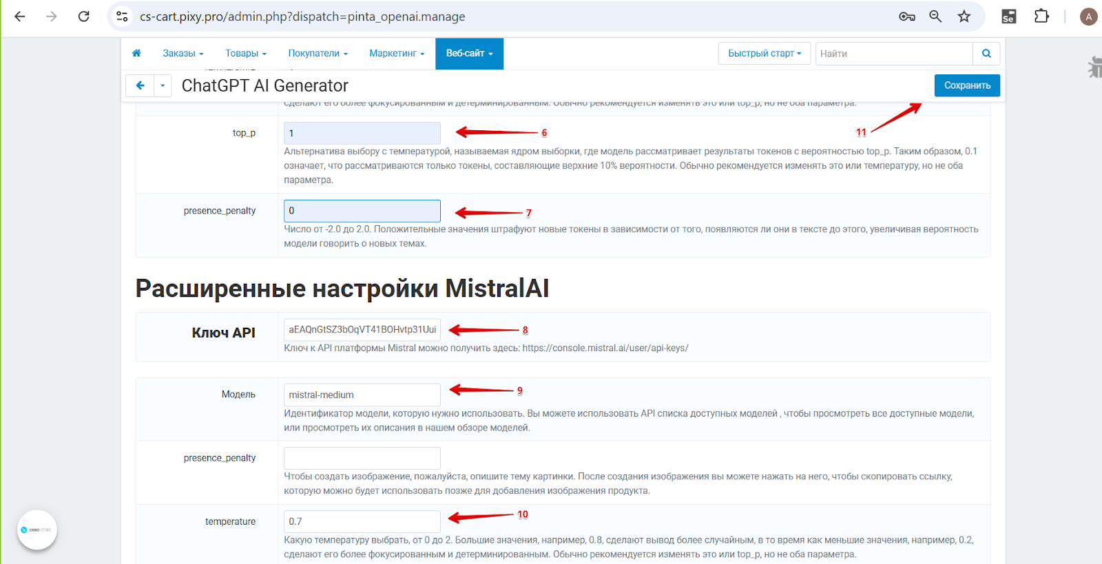
Task: Click the admin search magnifier button
Action: pyautogui.click(x=986, y=54)
